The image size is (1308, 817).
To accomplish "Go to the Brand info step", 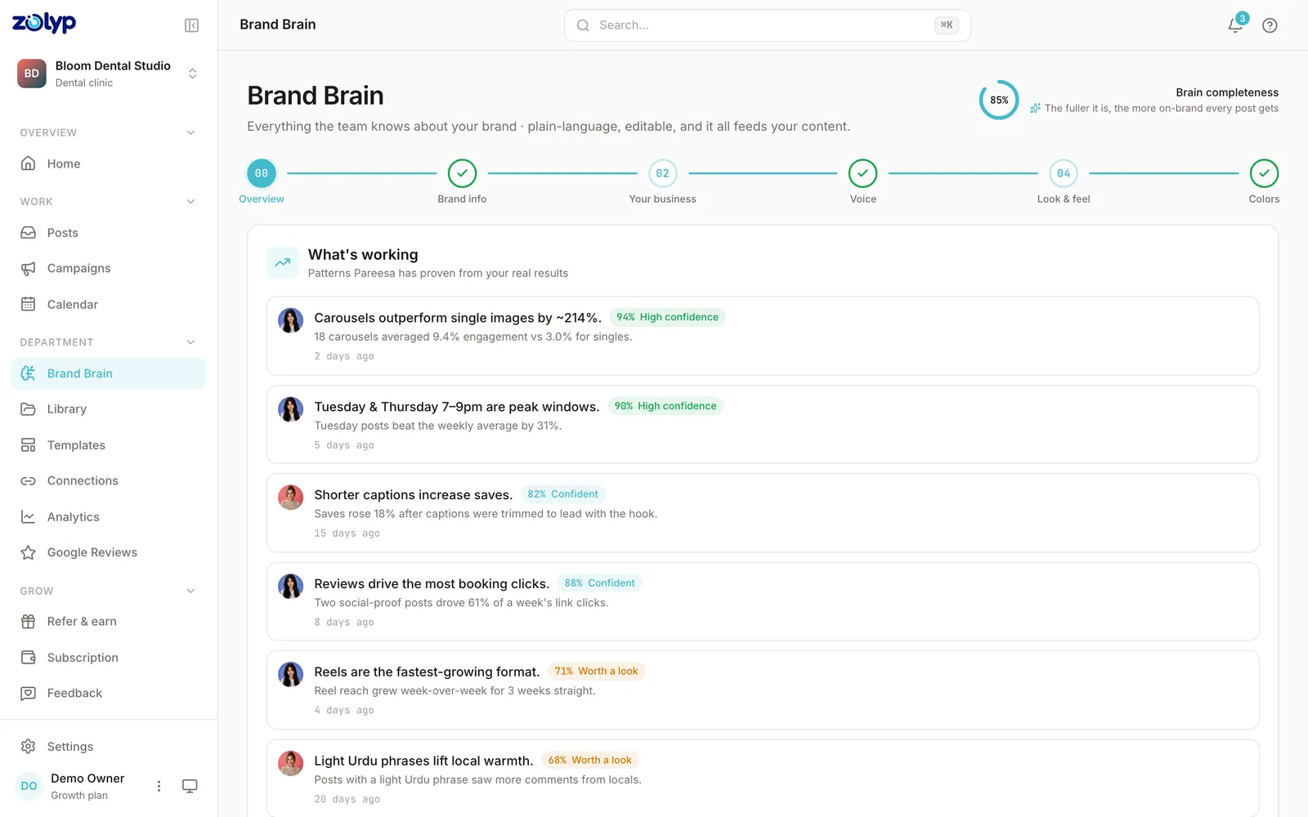I will tap(462, 173).
